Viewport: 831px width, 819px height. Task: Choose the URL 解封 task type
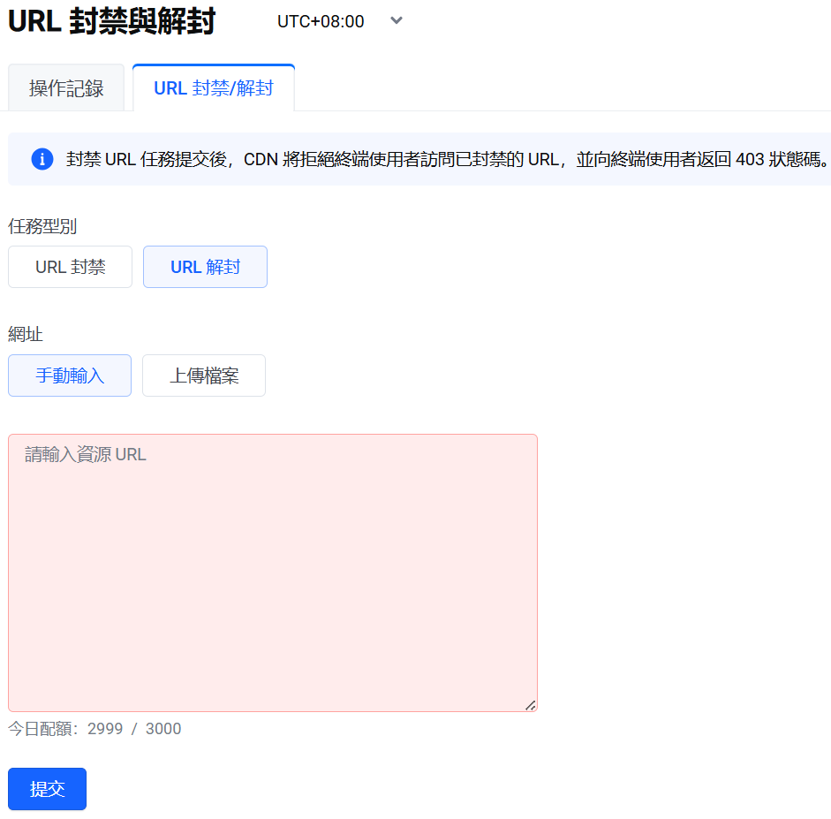pyautogui.click(x=205, y=267)
